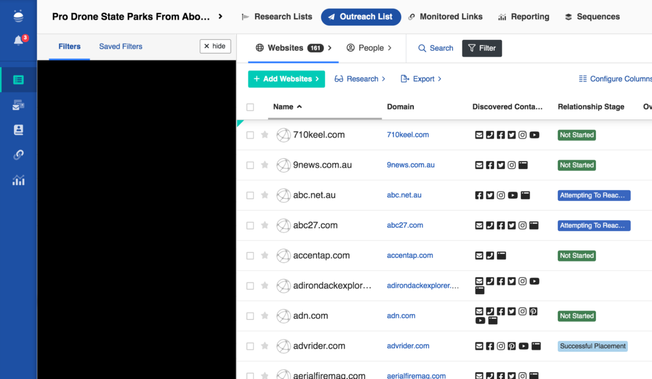
Task: Star the 9news.com.au website
Action: [x=264, y=165]
